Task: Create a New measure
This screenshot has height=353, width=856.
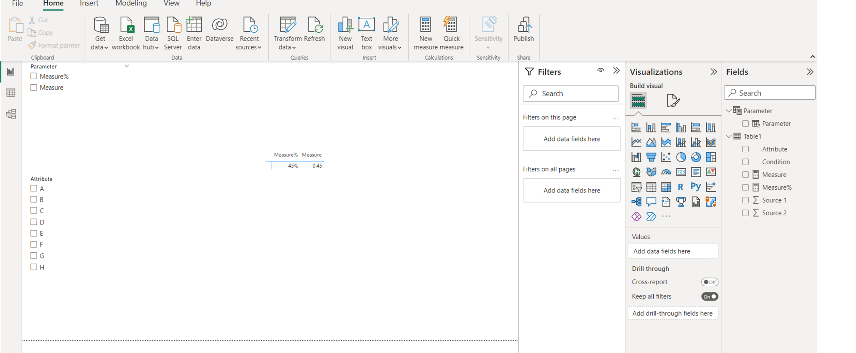Action: point(425,33)
